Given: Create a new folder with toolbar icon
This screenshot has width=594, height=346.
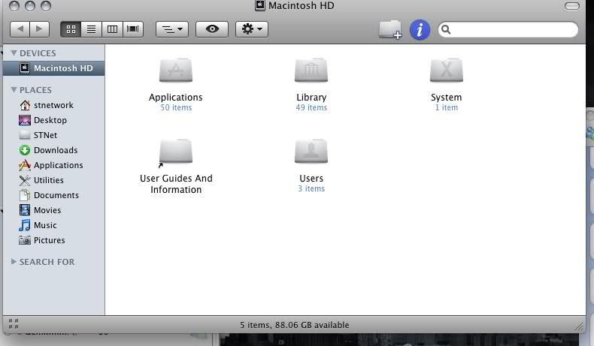Looking at the screenshot, I should click(x=390, y=29).
